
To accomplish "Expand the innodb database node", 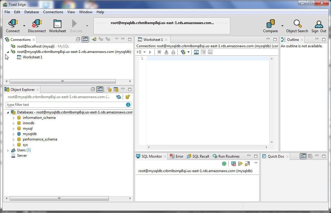I will tap(14, 123).
